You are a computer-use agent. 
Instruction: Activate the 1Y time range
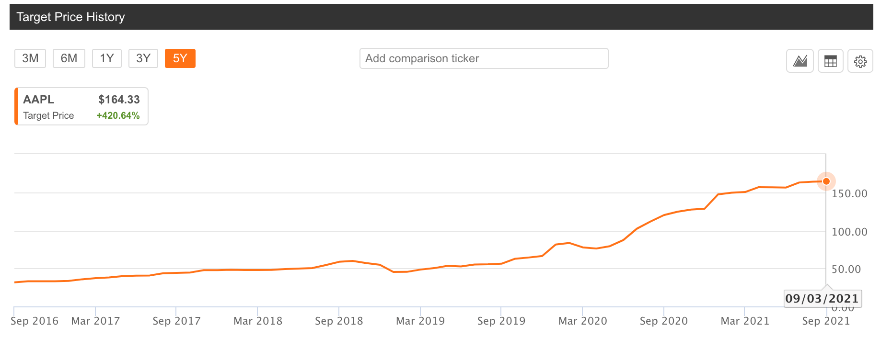pos(106,58)
